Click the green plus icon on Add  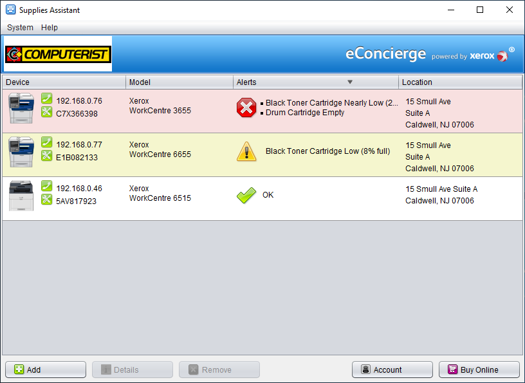[x=19, y=369]
